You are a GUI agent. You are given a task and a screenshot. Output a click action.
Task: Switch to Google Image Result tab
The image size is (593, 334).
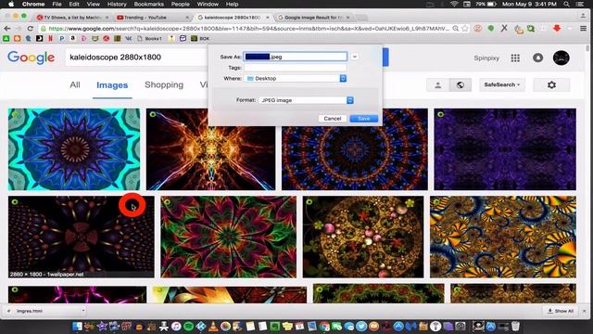[313, 18]
